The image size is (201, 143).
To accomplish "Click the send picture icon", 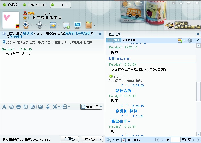I will tap(41, 107).
